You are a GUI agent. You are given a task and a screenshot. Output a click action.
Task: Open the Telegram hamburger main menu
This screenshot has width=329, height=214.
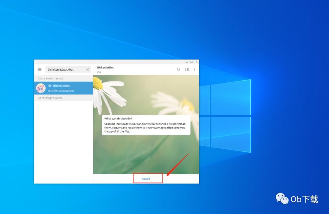(x=40, y=70)
